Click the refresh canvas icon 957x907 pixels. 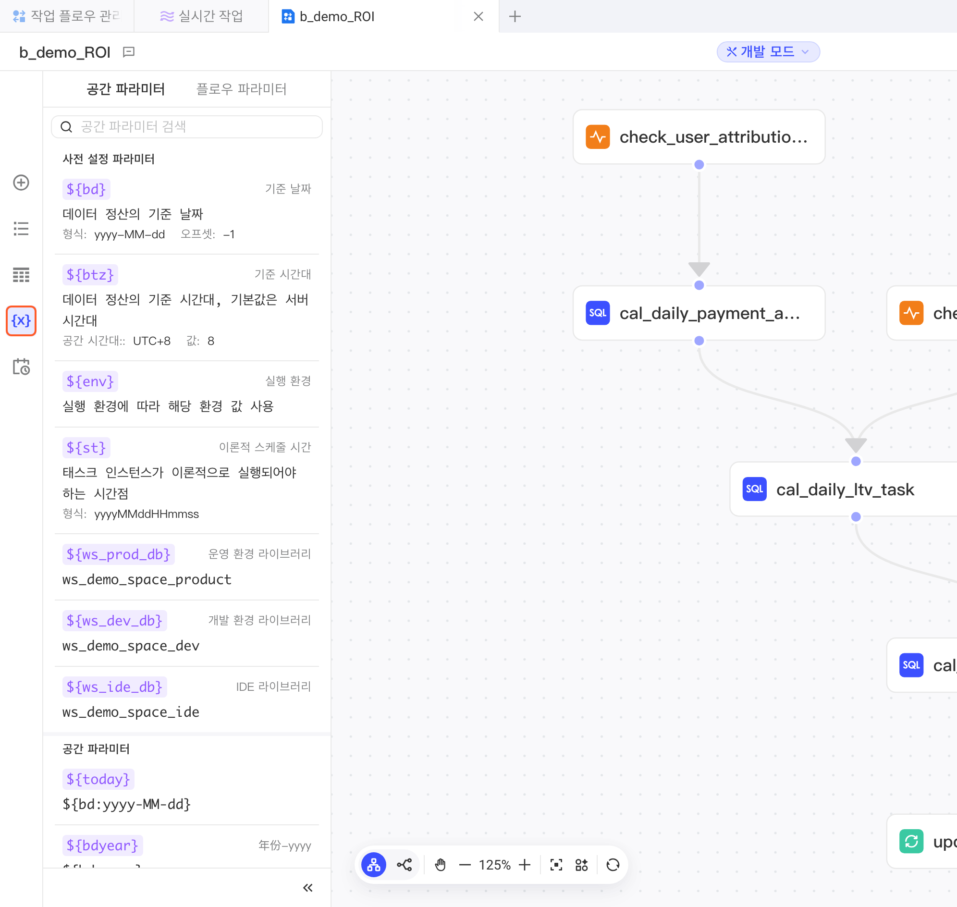click(x=613, y=865)
